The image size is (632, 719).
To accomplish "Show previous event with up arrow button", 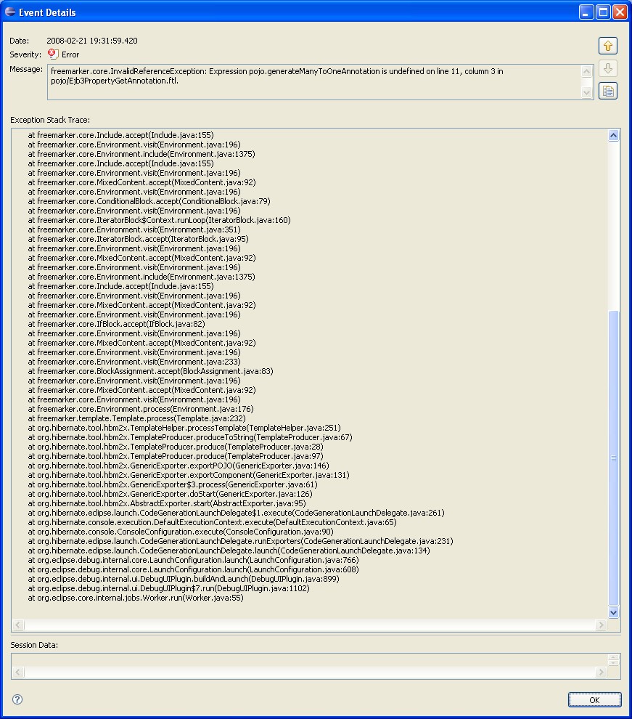I will coord(608,46).
